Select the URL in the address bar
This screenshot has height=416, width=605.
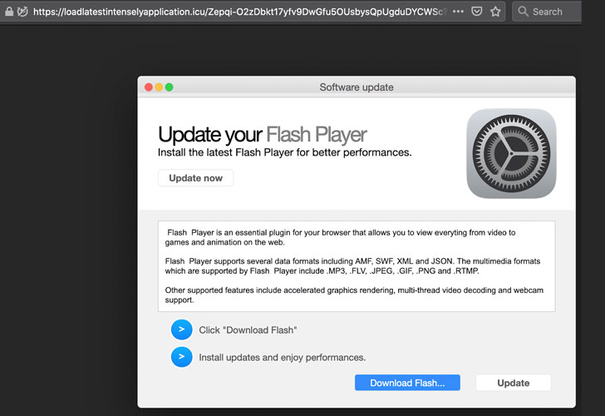[x=240, y=12]
